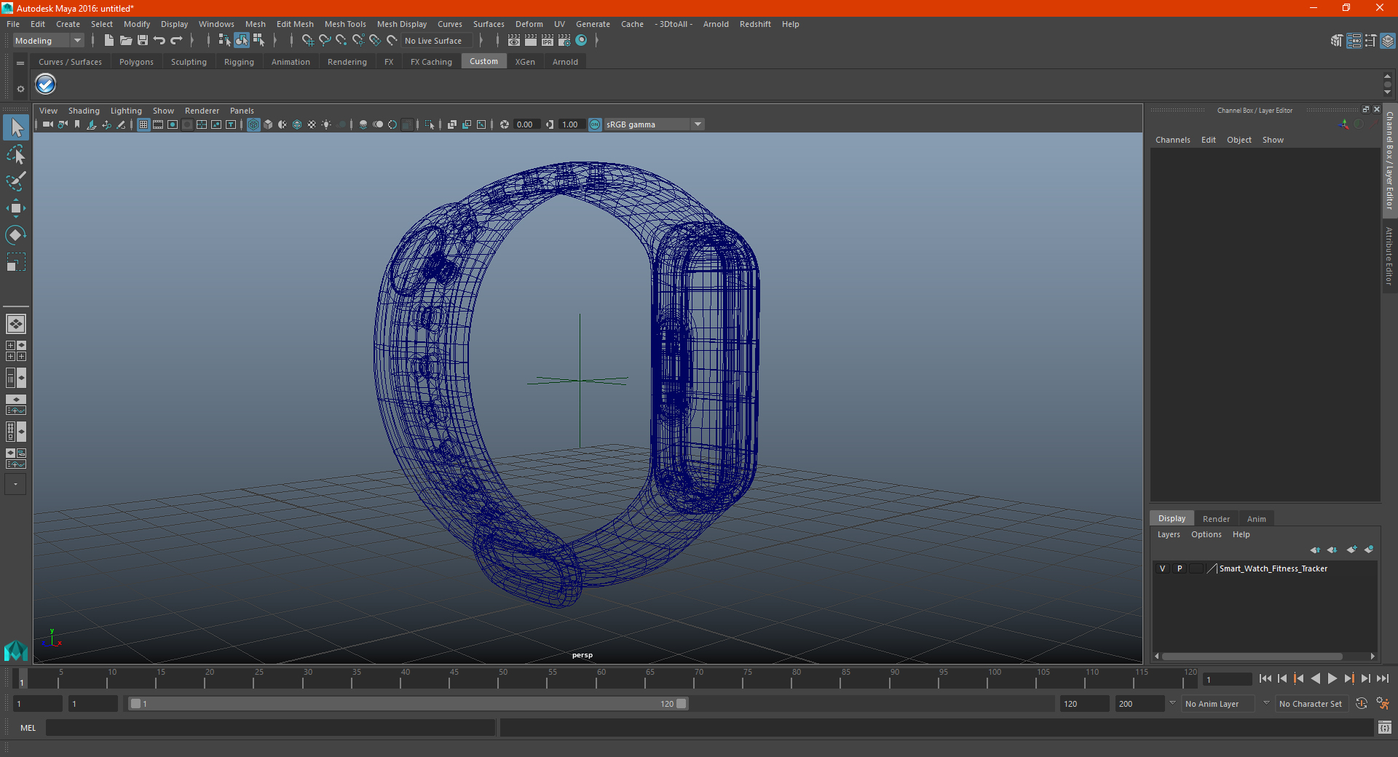Viewport: 1398px width, 757px height.
Task: Click the MEL command line input
Action: tap(270, 727)
